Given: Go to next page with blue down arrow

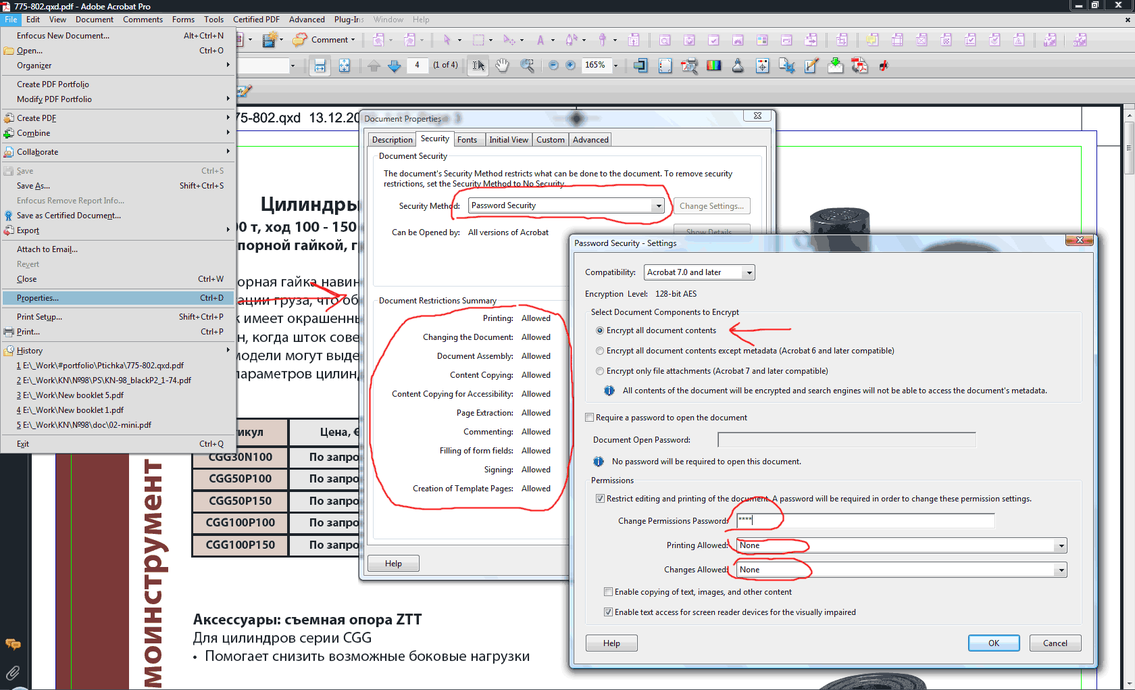Looking at the screenshot, I should (x=395, y=66).
